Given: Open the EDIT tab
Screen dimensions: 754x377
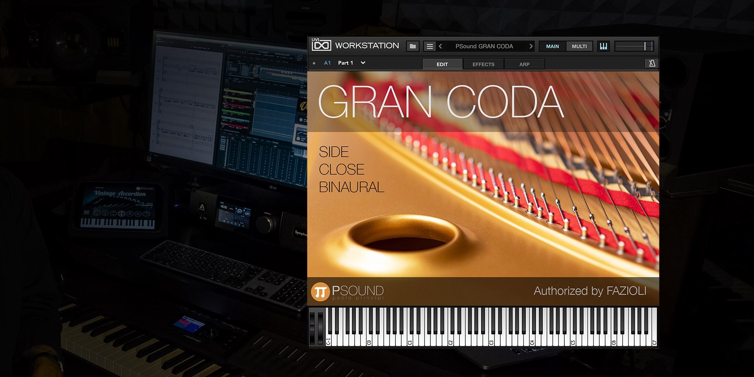Looking at the screenshot, I should click(x=442, y=64).
